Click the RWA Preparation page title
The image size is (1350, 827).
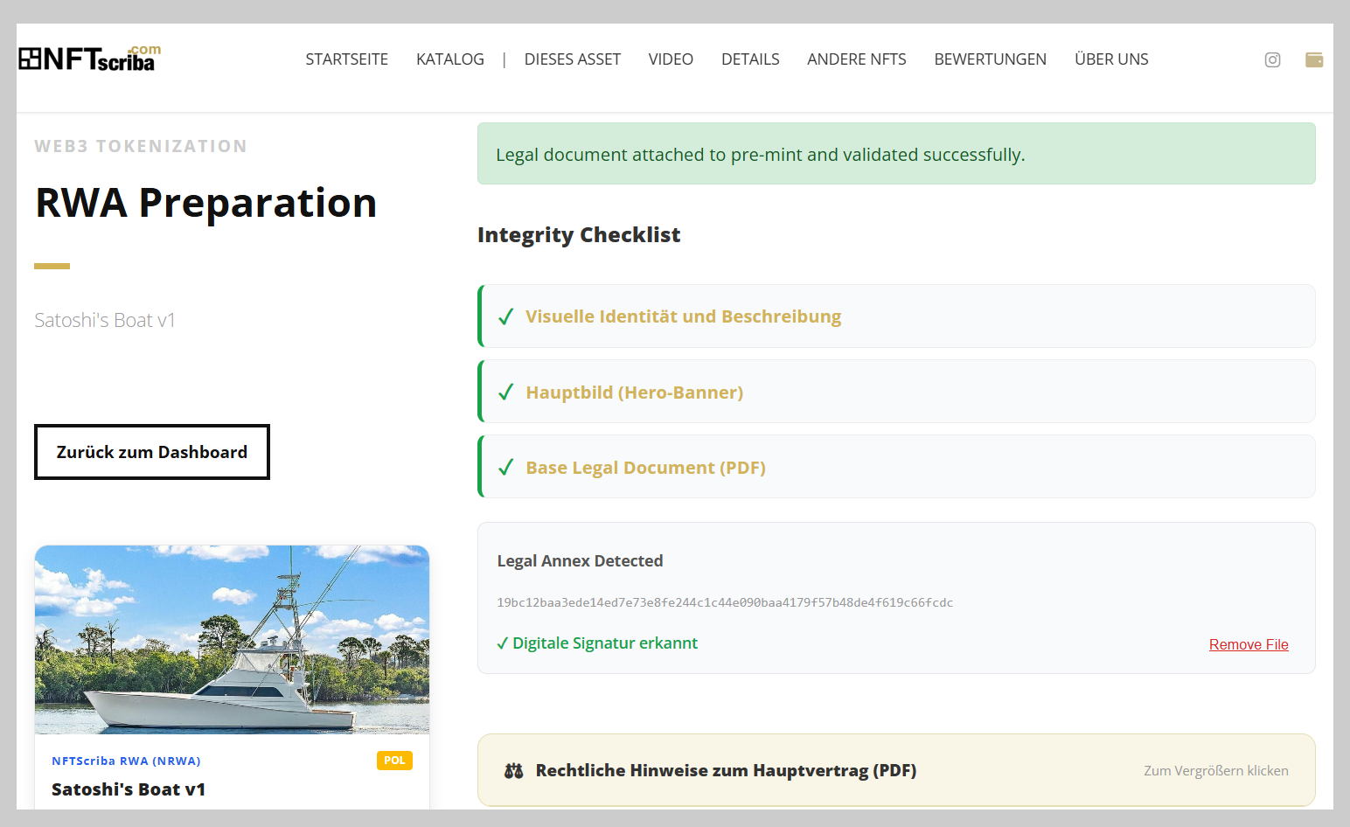pos(206,203)
